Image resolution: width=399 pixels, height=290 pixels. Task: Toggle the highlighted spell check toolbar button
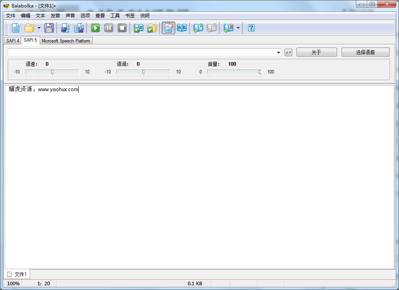click(x=168, y=28)
